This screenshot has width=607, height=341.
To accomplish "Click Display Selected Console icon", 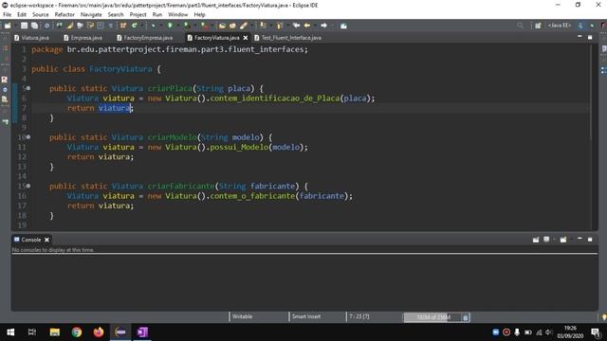I will (546, 240).
